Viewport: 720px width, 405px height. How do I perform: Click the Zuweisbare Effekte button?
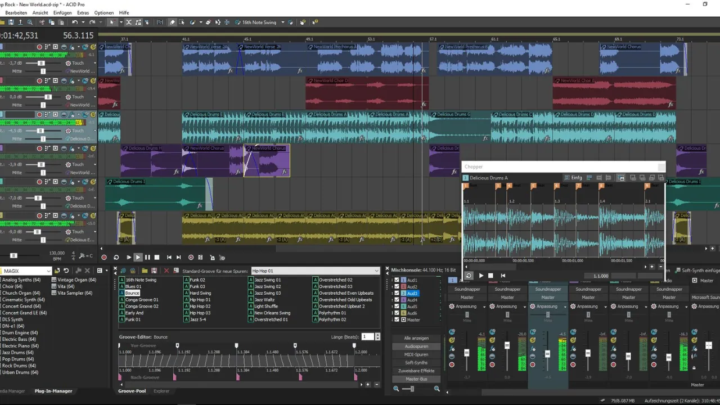click(416, 371)
